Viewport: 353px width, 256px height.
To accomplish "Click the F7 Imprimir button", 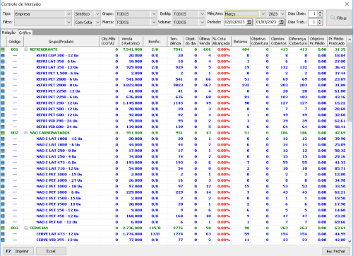I will coord(18,251).
